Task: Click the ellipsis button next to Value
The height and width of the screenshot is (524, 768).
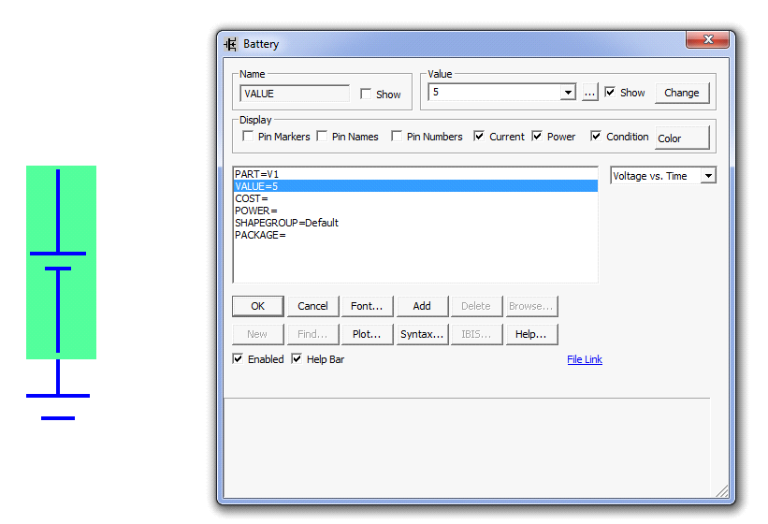Action: pos(589,93)
